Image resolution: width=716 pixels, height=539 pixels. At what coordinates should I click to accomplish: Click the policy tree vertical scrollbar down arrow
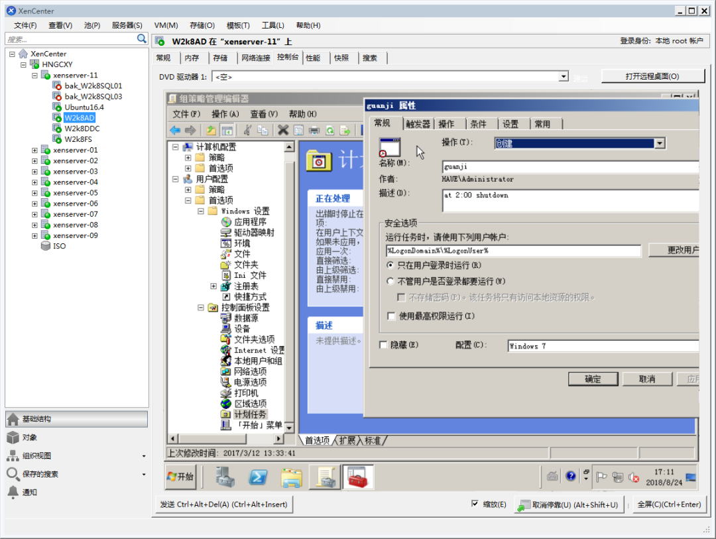click(x=289, y=428)
